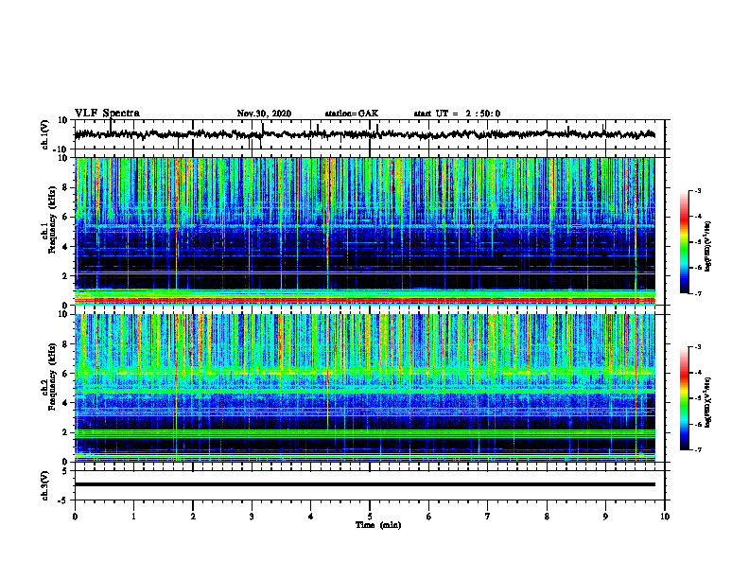Screen dimensions: 749x579
Task: Click inside the ch.1 spectrogram panel
Action: [364, 231]
